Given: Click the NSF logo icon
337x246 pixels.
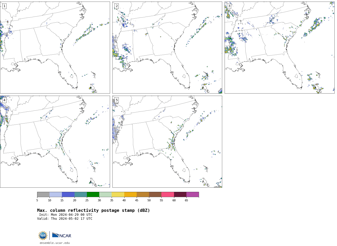Looking at the screenshot, I should tap(43, 235).
